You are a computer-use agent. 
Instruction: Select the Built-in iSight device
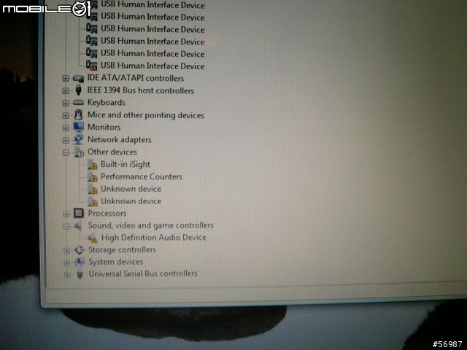[126, 164]
